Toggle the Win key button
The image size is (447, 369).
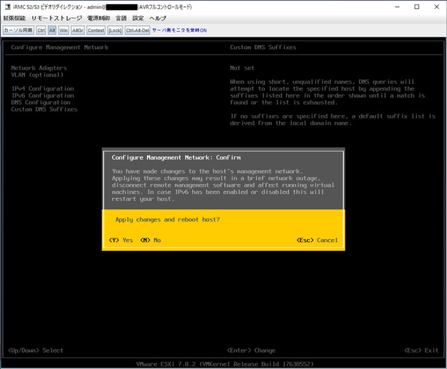[64, 30]
